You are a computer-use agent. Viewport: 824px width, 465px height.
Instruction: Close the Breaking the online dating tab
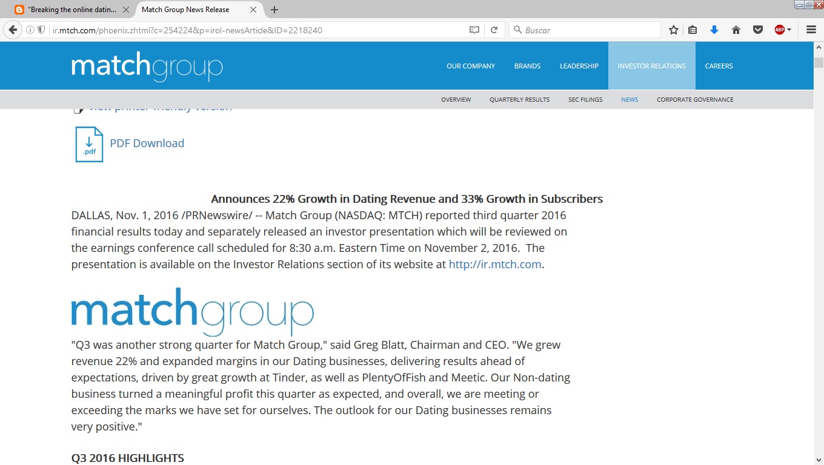126,10
